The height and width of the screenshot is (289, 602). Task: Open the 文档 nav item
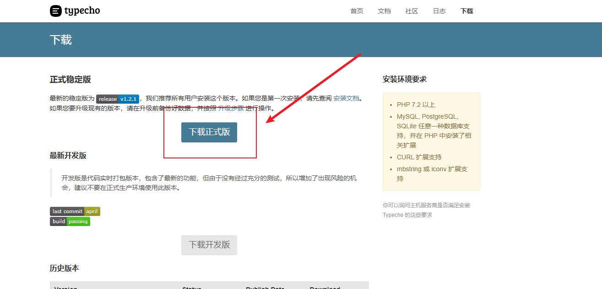[384, 11]
